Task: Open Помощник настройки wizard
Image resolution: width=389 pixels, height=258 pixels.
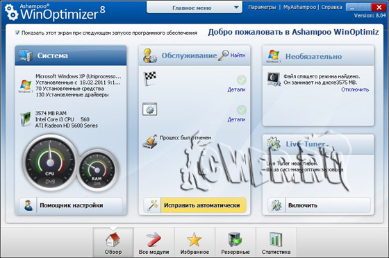Action: (71, 205)
